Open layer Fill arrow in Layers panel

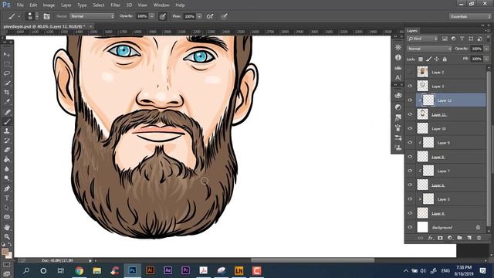486,59
